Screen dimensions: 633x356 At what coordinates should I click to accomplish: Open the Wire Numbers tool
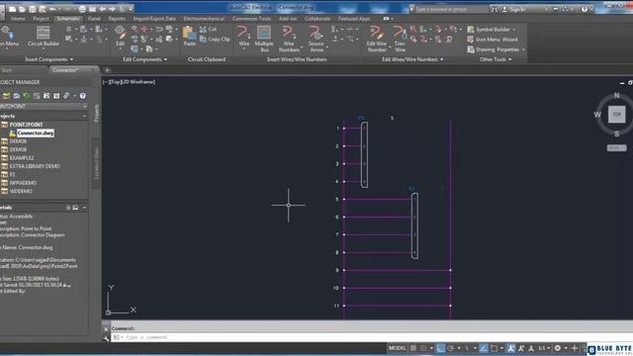289,39
